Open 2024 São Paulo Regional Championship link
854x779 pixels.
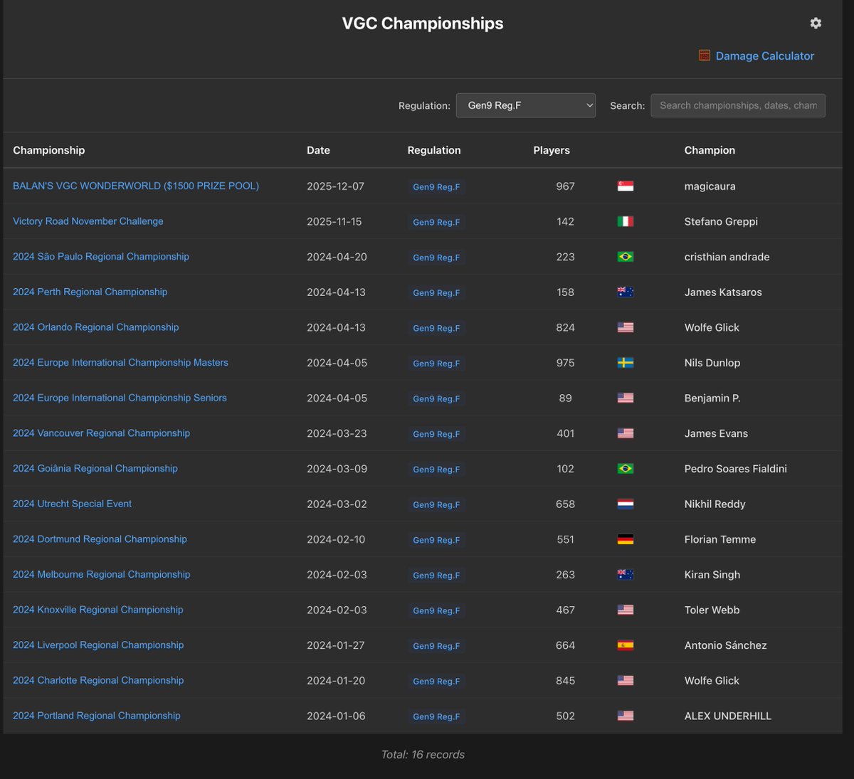tap(101, 256)
